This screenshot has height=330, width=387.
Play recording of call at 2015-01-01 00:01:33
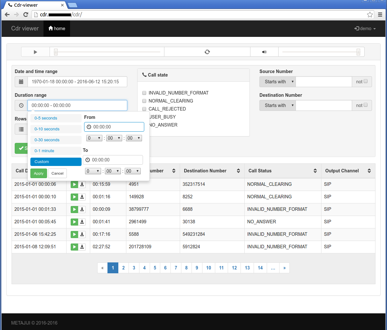(x=74, y=209)
